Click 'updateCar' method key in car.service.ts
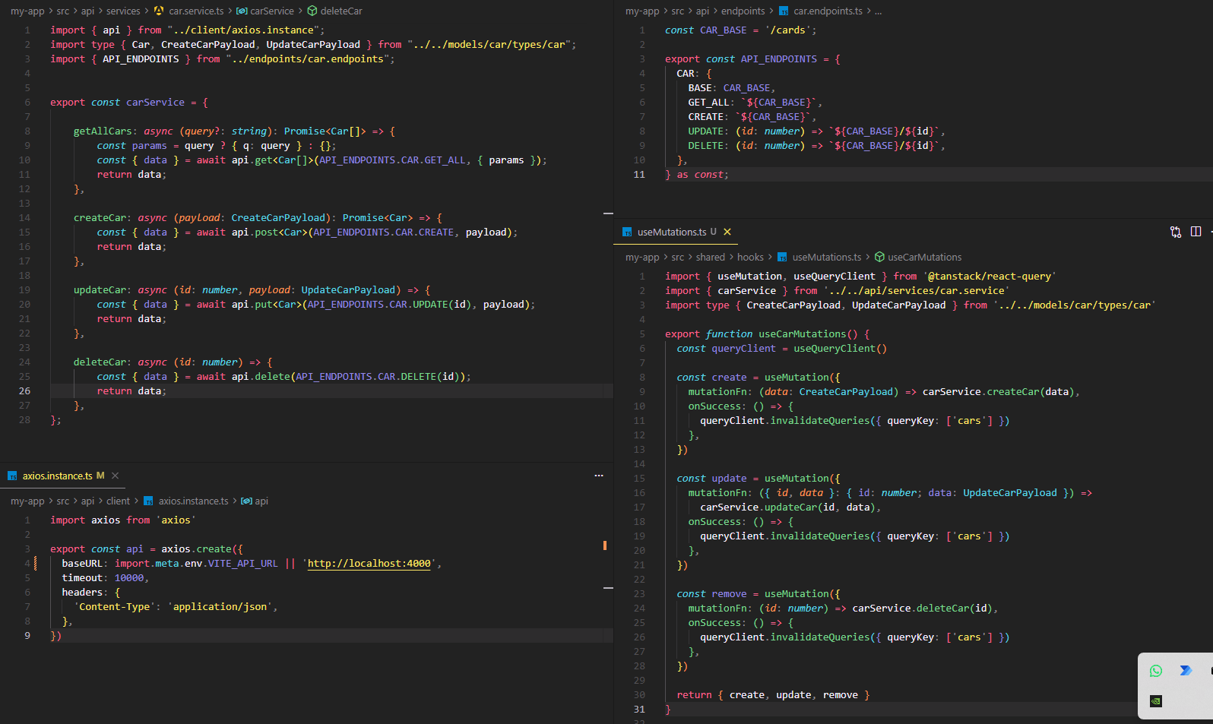1213x724 pixels. tap(100, 289)
